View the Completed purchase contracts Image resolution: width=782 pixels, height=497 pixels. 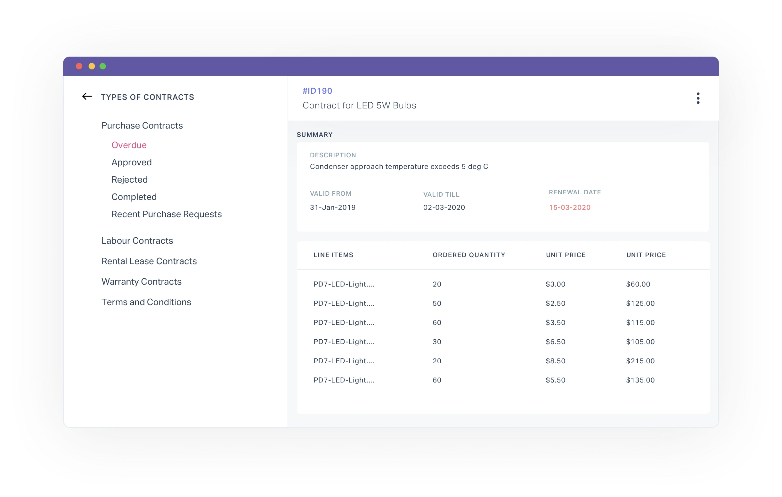tap(134, 197)
